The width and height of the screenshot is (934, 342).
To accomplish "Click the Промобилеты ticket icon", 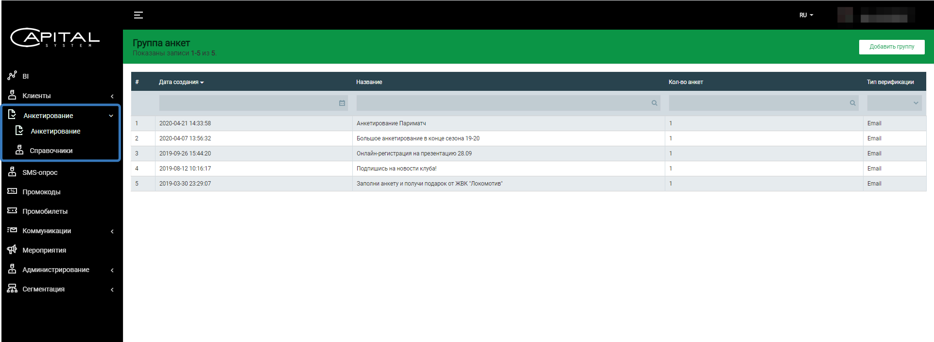I will [12, 210].
